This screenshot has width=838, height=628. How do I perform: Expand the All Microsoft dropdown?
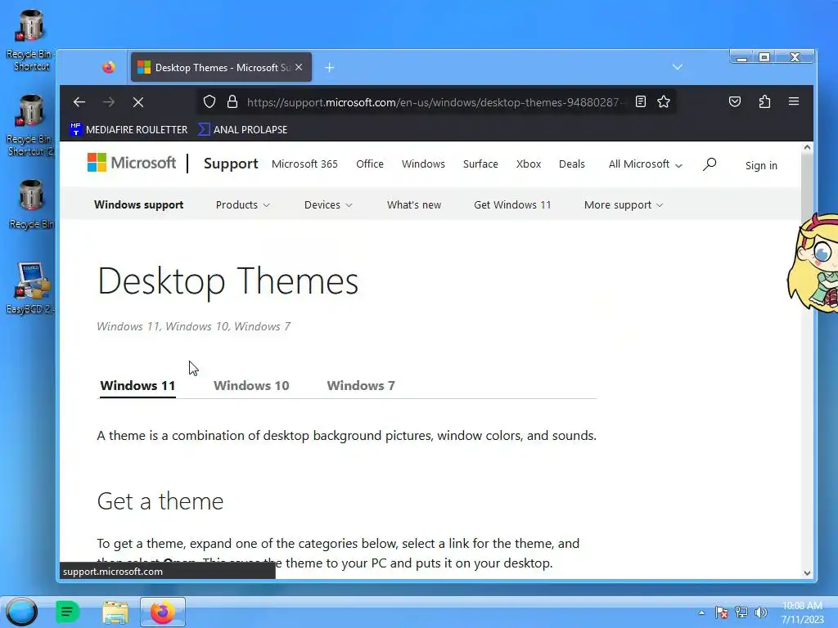645,164
